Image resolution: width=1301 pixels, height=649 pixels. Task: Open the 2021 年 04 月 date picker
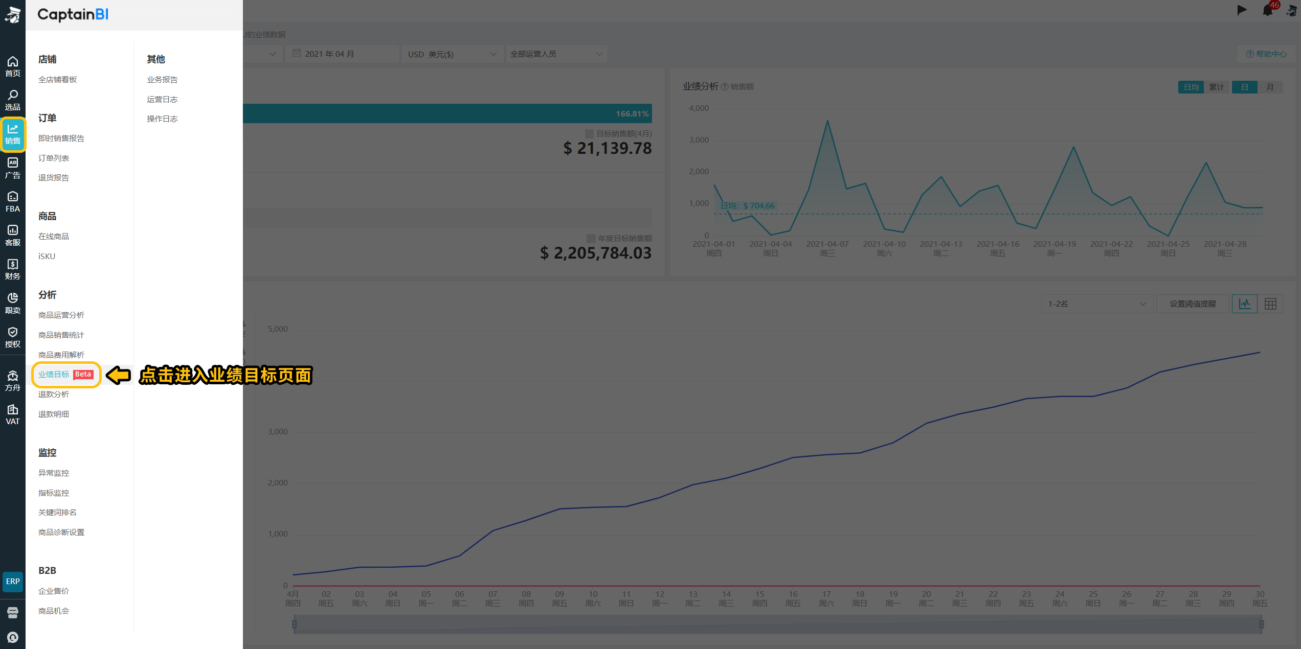pos(342,54)
